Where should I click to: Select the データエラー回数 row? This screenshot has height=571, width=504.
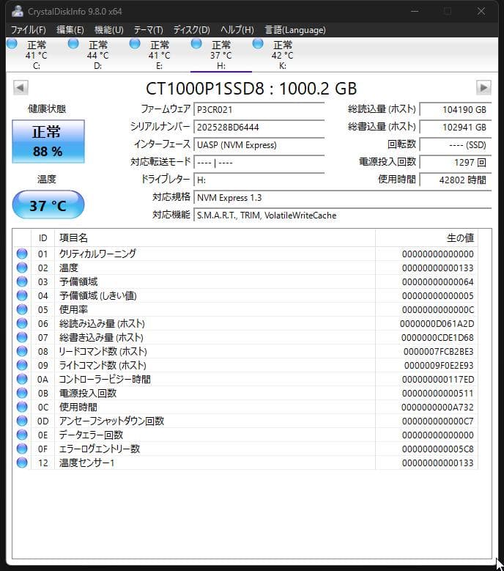tap(245, 435)
